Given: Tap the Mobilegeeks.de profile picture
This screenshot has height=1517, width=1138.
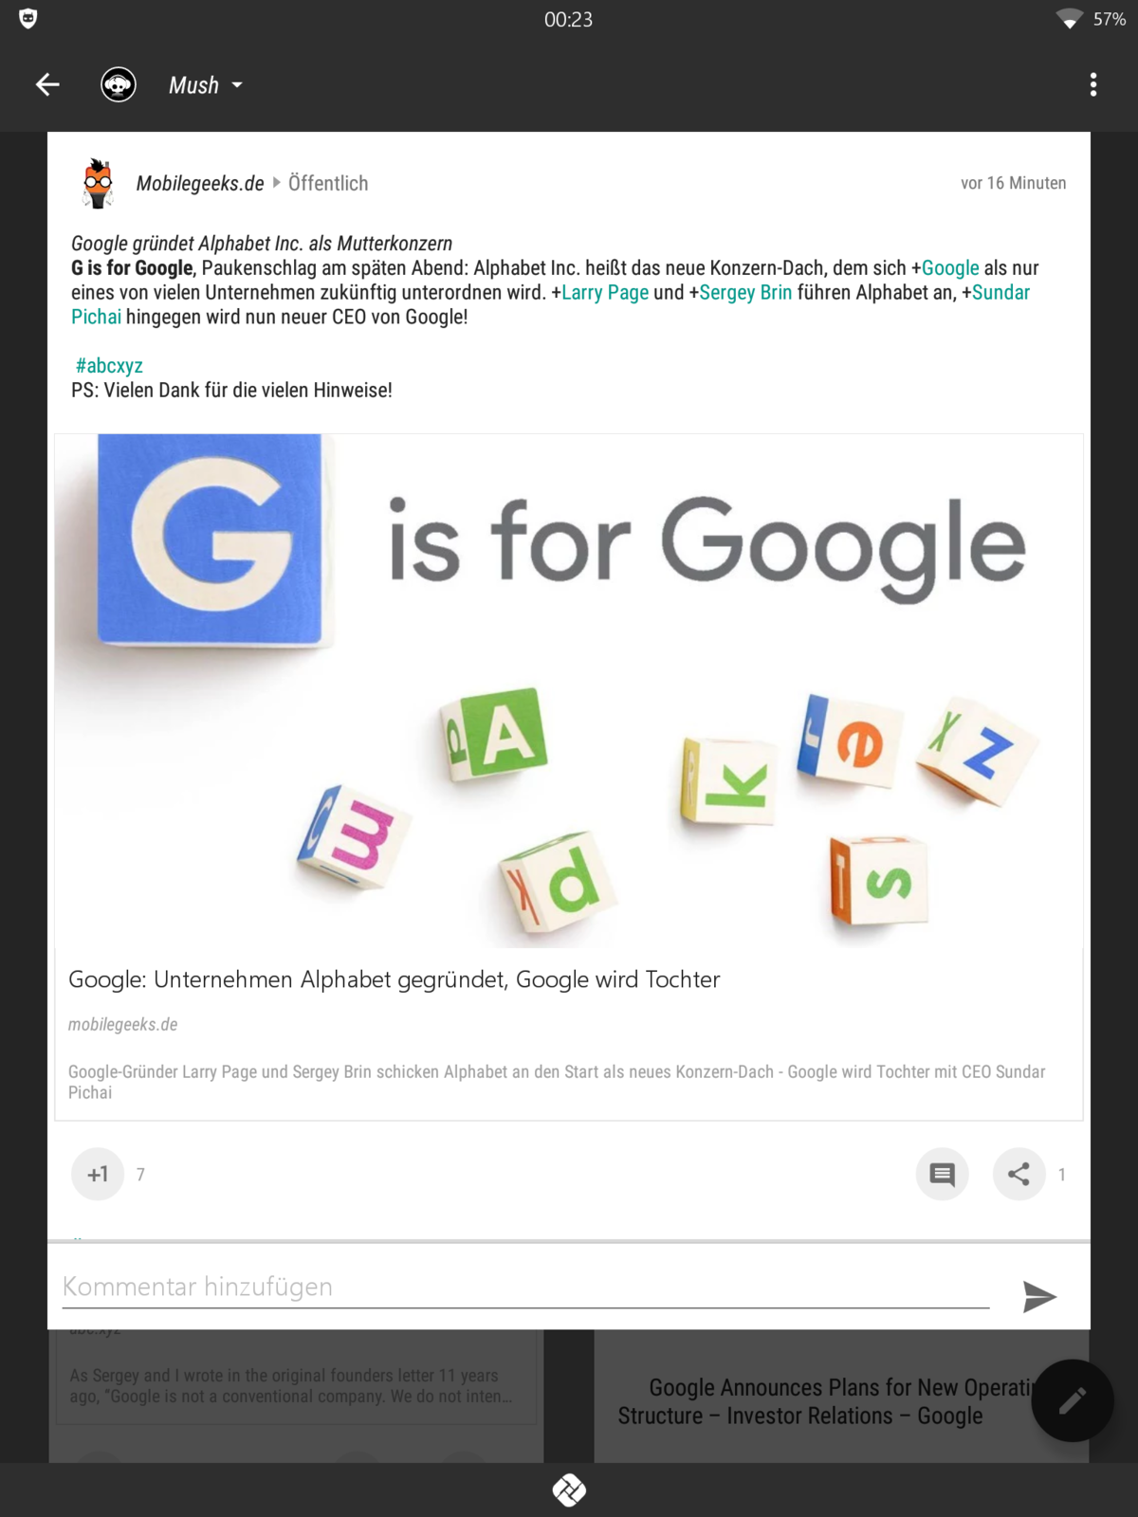Looking at the screenshot, I should tap(98, 183).
